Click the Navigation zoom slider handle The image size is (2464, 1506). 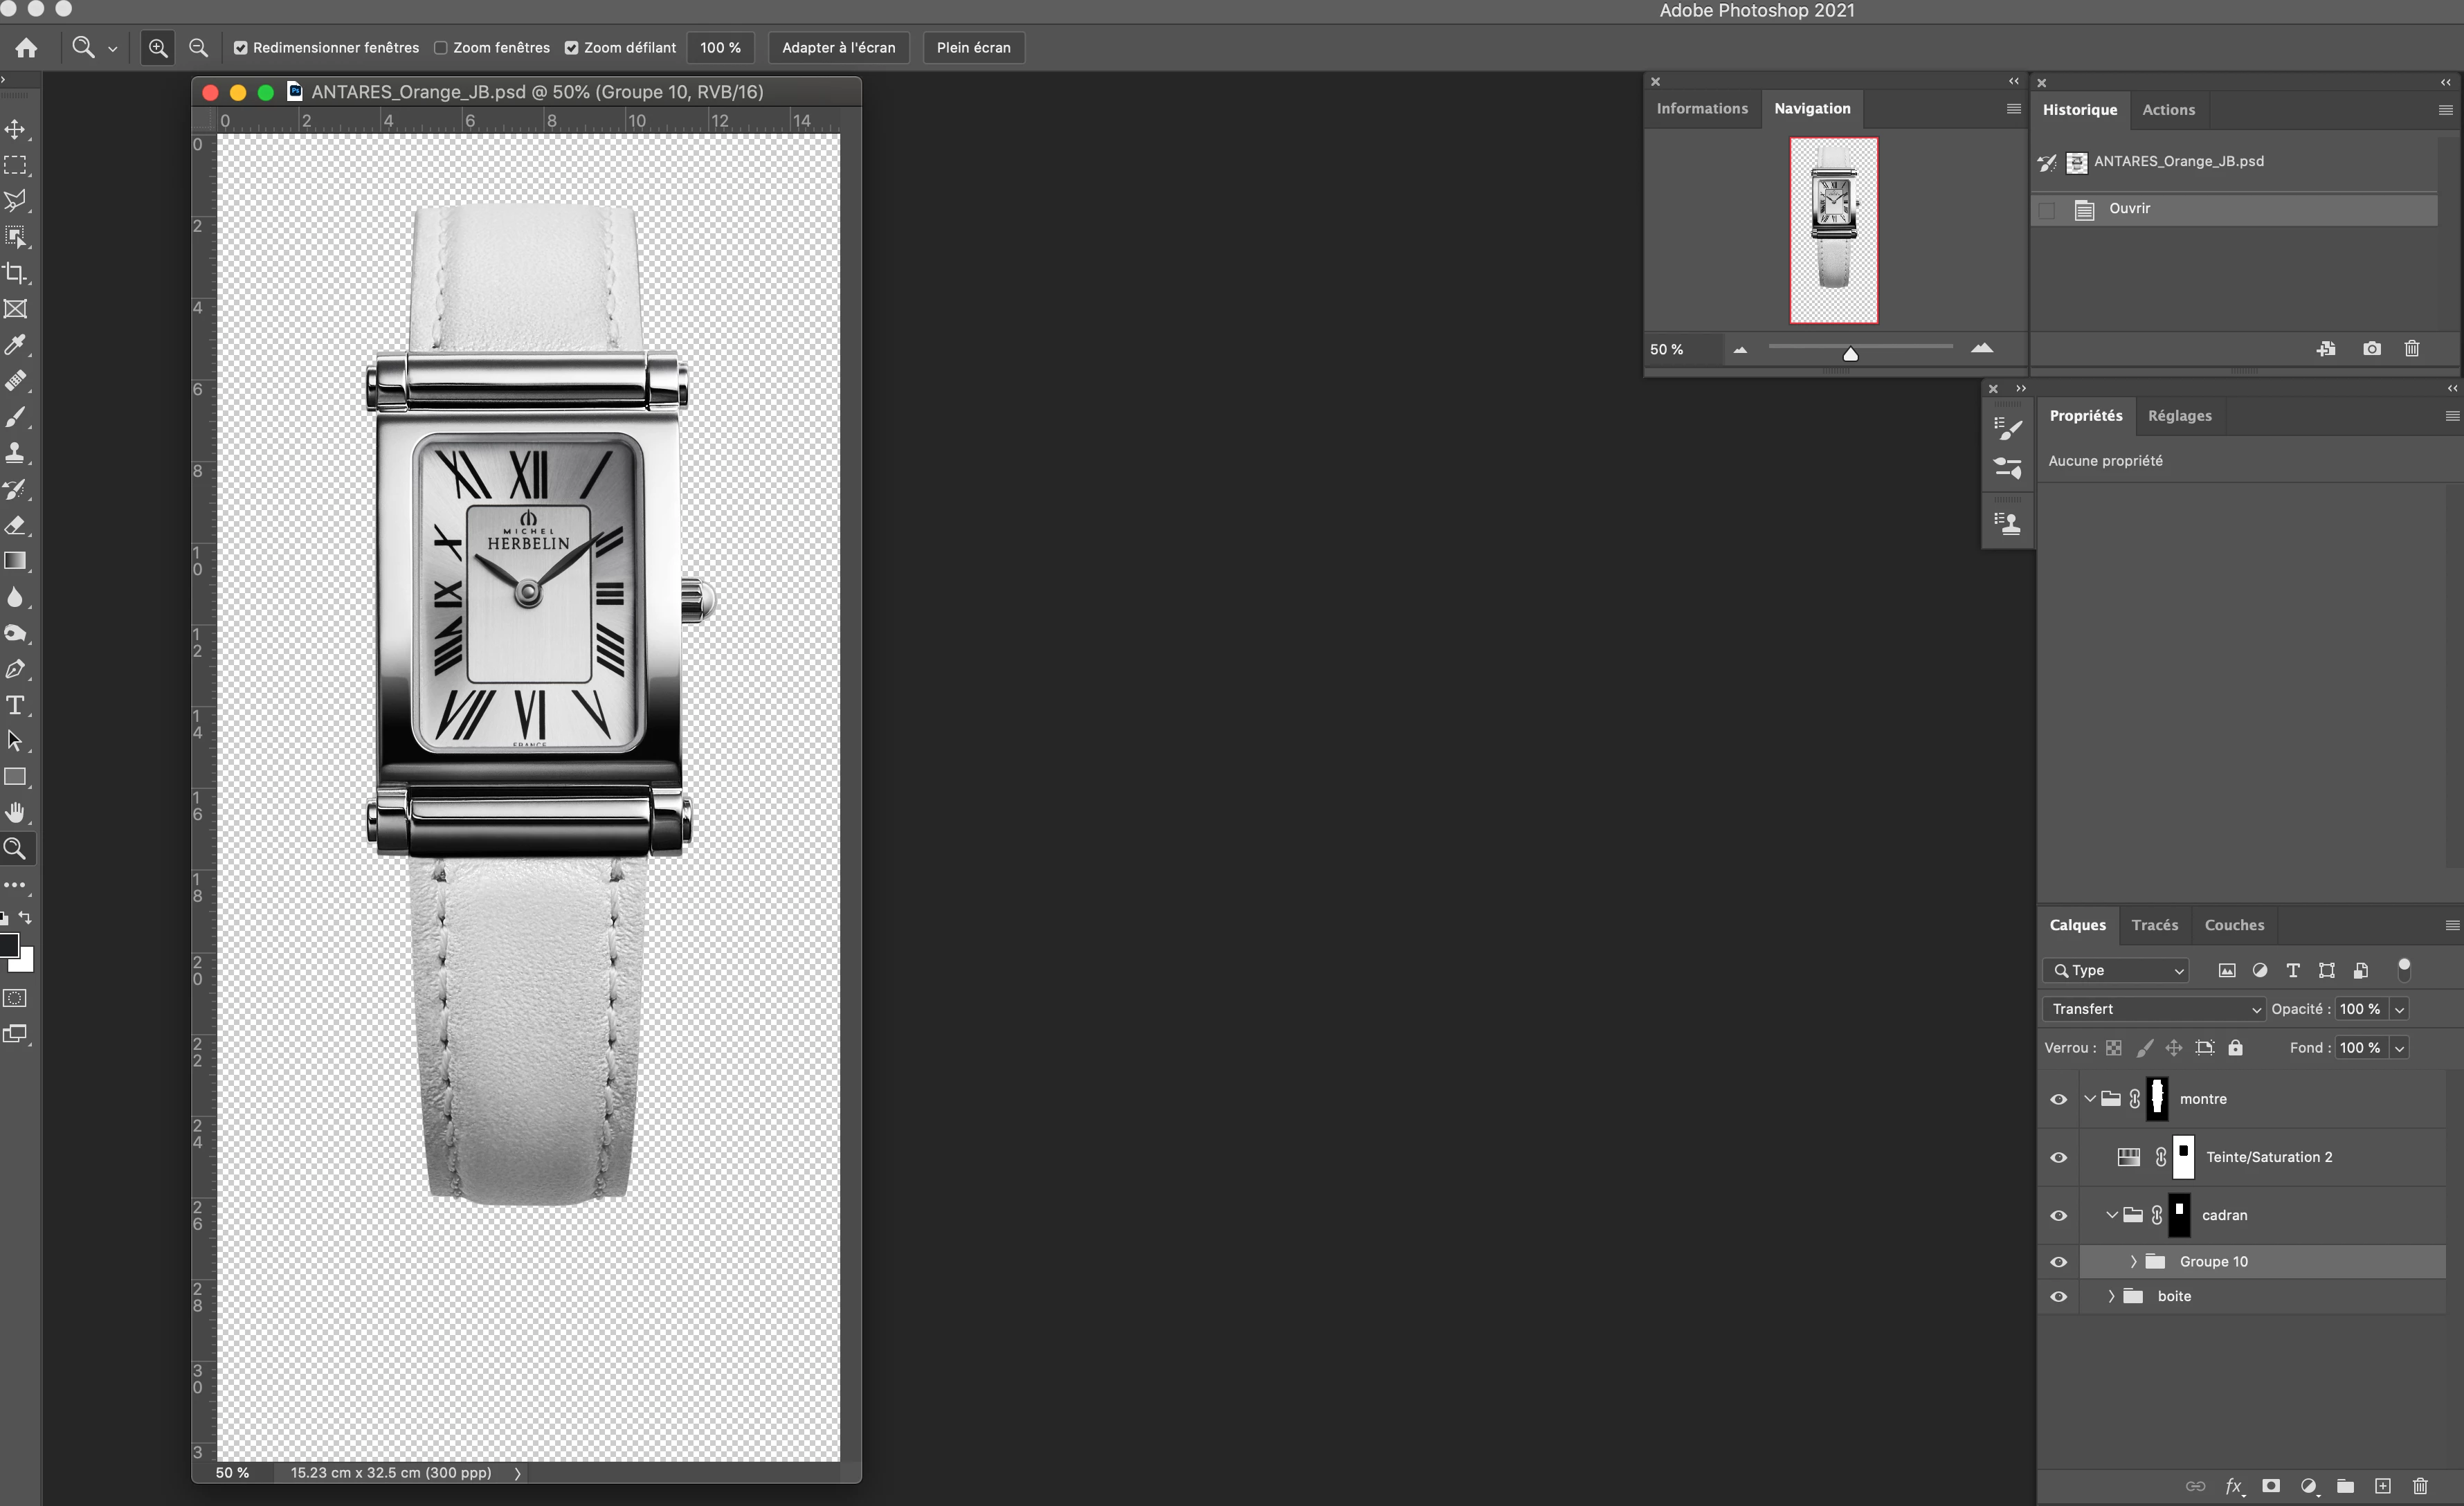point(1850,354)
